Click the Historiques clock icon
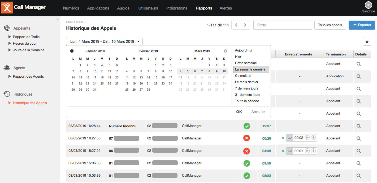The height and width of the screenshot is (183, 377). [7, 94]
